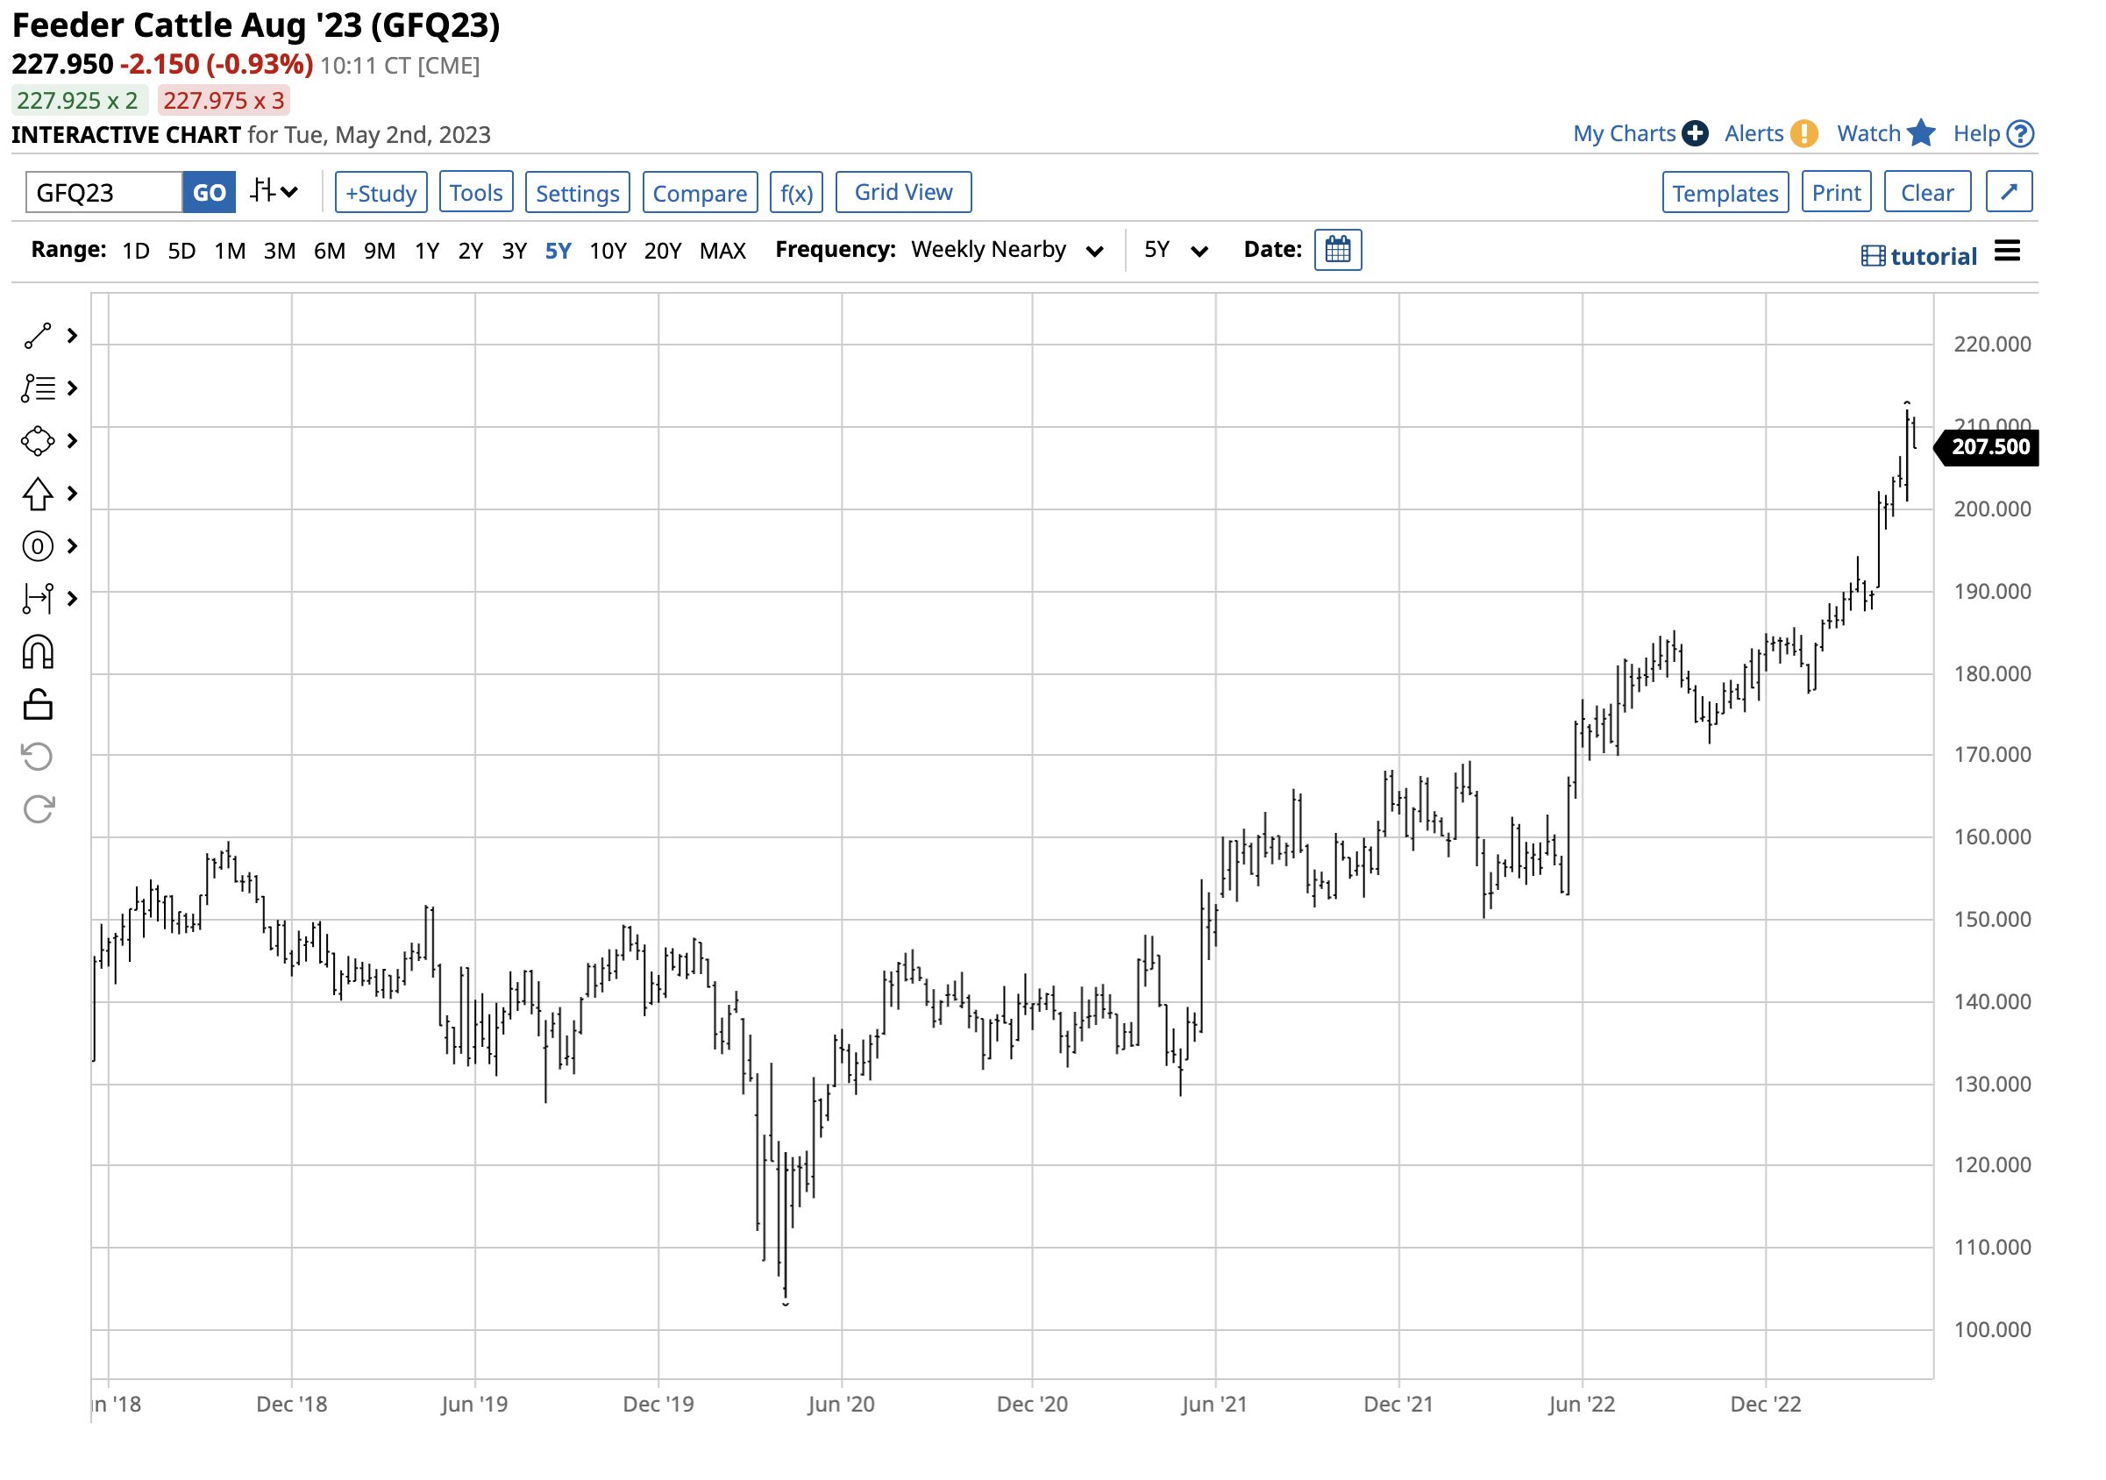2106x1480 pixels.
Task: Select the polygon shapes drawing tool
Action: [38, 441]
